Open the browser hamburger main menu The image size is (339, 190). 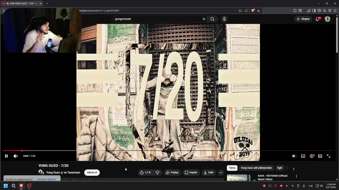pyautogui.click(x=335, y=11)
